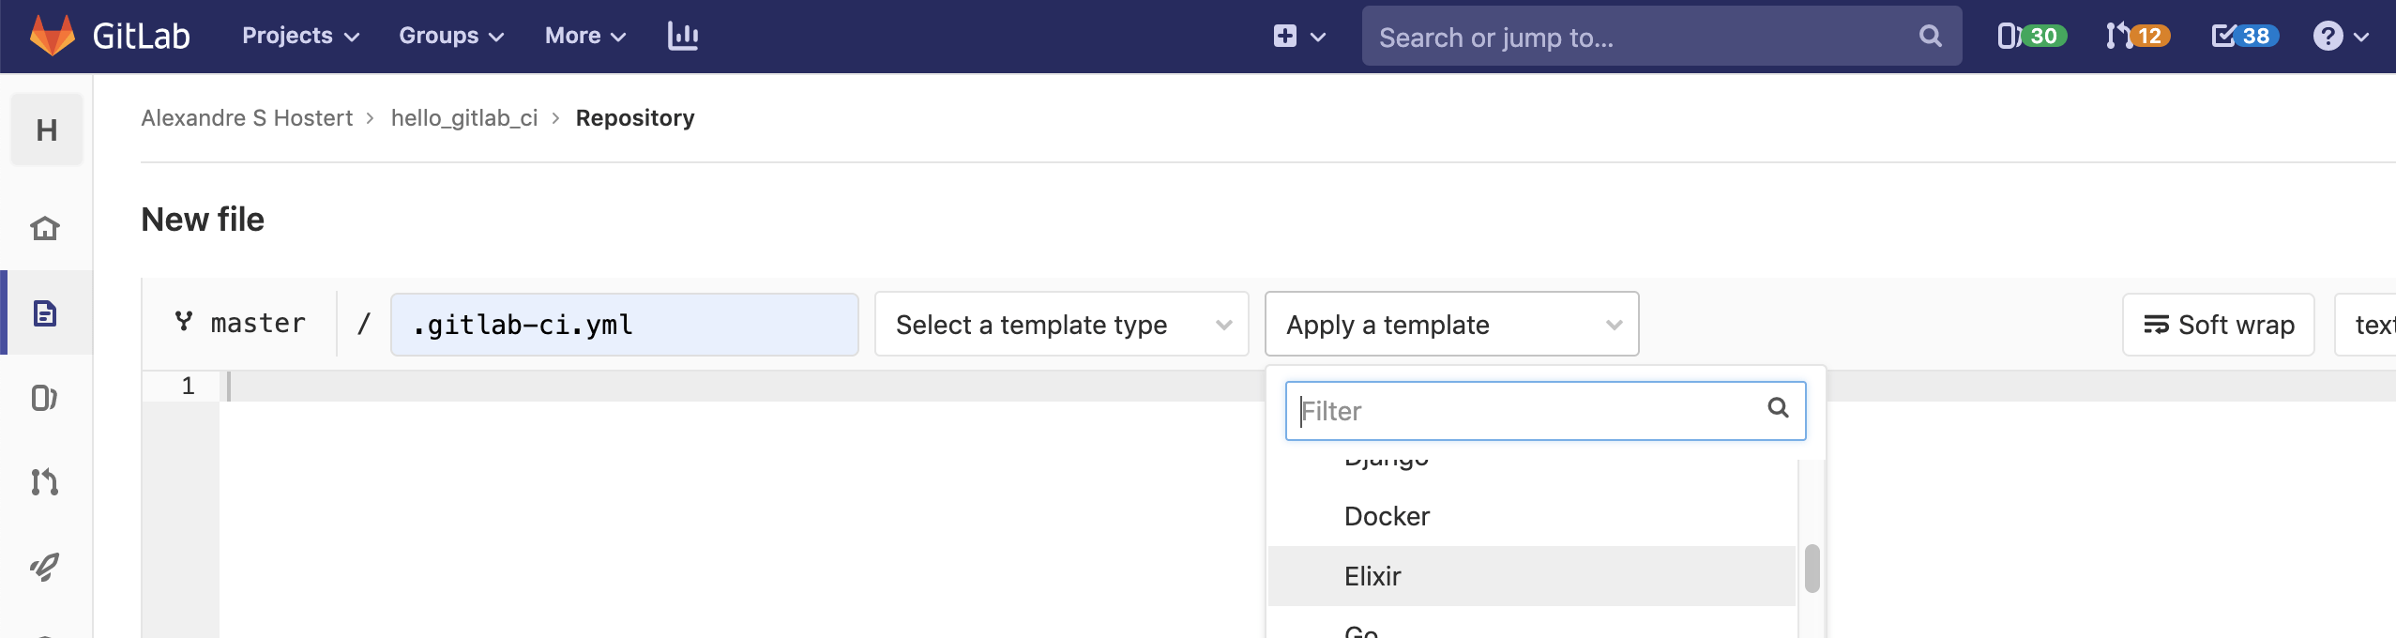Open merge requests counter showing 12
Viewport: 2396px width, 638px height.
pyautogui.click(x=2137, y=36)
